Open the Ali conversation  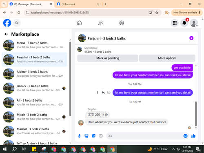[x=34, y=102]
